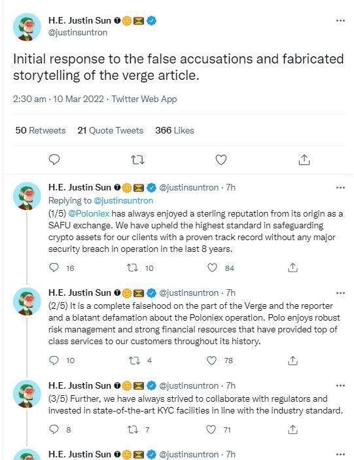The height and width of the screenshot is (460, 354).
Task: Share the (3/5) KYC tweet
Action: [x=292, y=429]
